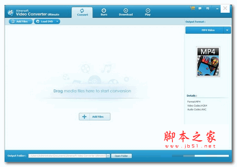This screenshot has height=167, width=237.
Task: Open the feedback speech bubble icon
Action: point(200,9)
